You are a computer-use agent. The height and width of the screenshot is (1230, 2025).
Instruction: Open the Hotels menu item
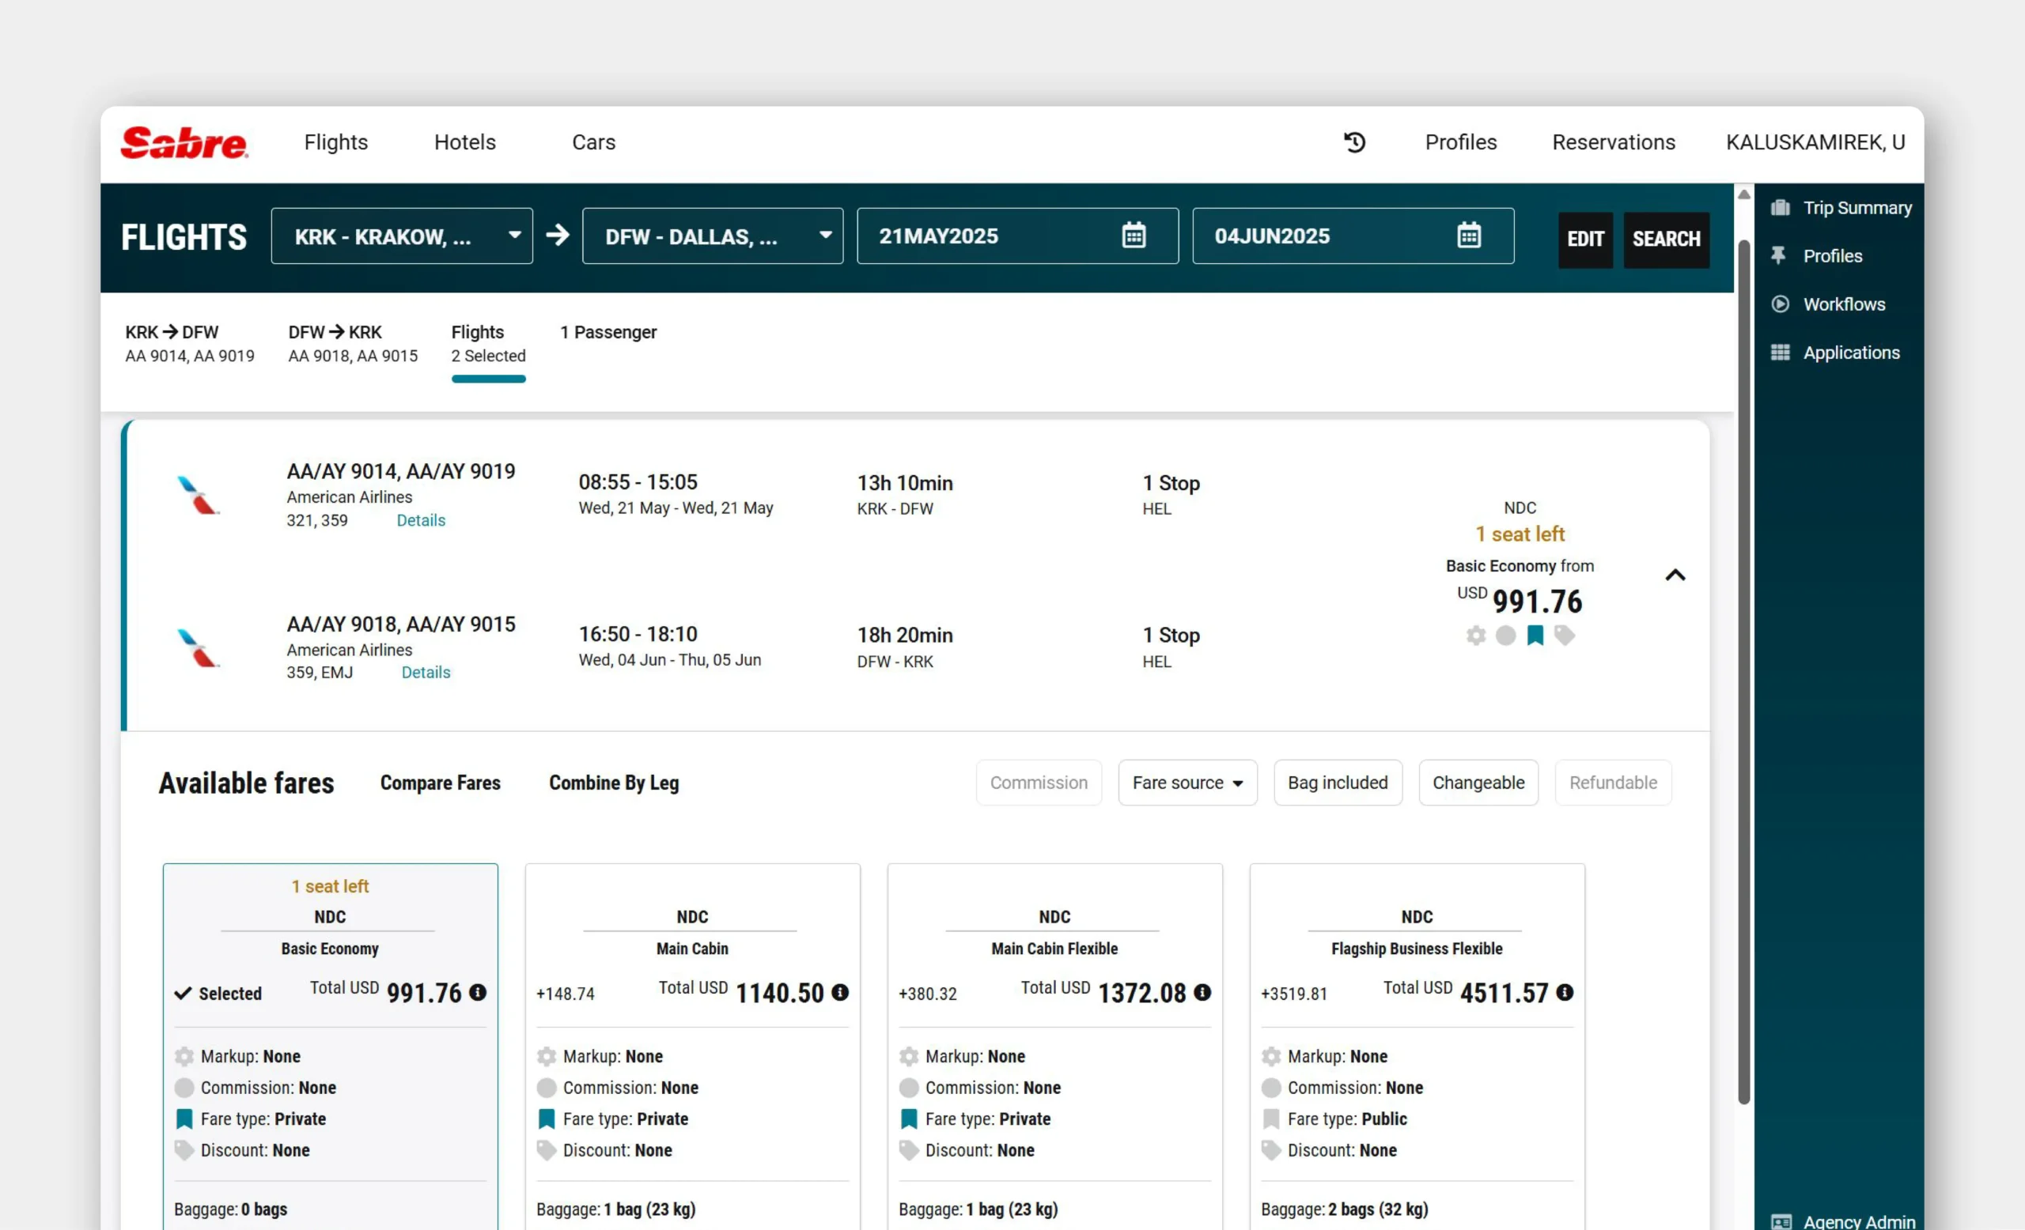(x=464, y=142)
